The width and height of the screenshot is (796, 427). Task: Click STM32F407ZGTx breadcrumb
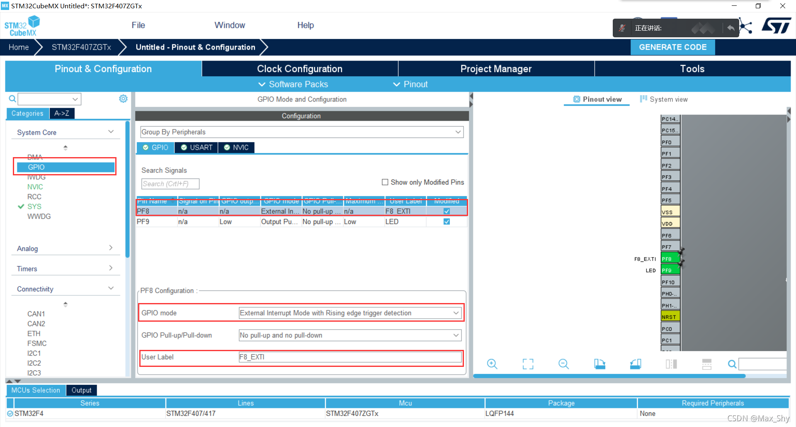coord(81,47)
